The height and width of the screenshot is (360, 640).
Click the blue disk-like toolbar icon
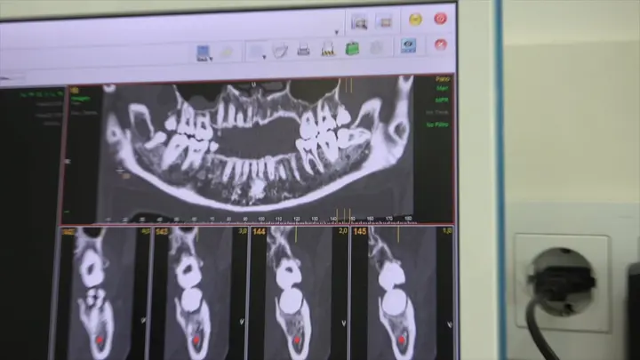click(x=203, y=52)
